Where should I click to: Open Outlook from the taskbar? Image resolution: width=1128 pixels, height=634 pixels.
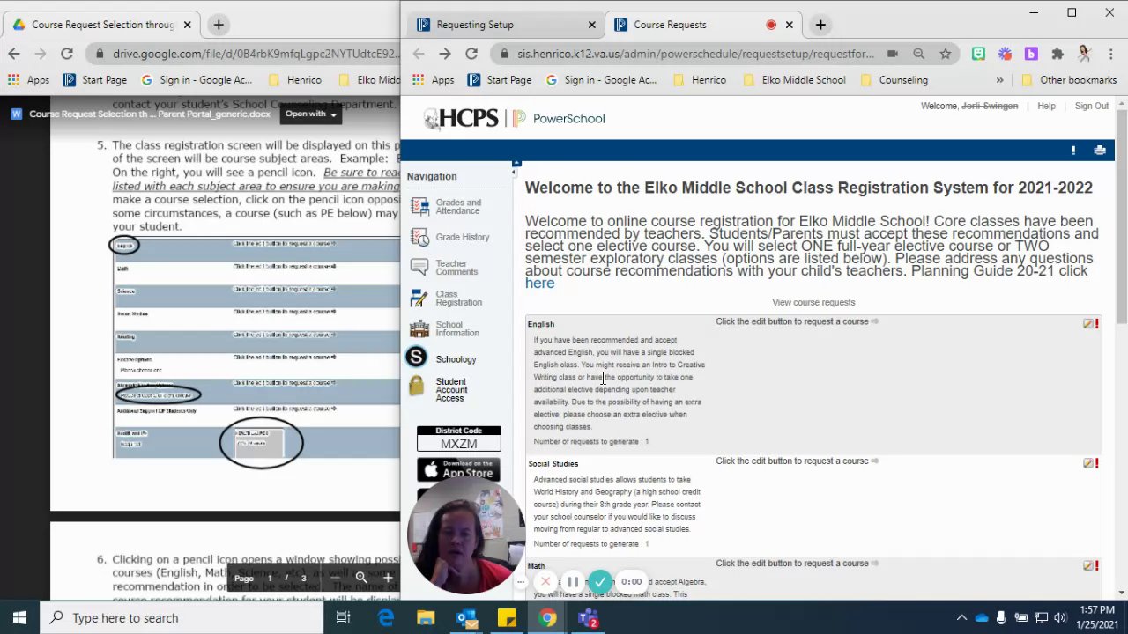466,618
